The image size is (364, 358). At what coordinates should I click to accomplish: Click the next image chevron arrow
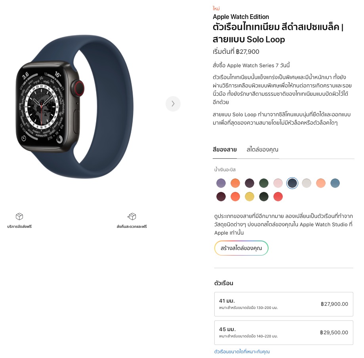[x=173, y=104]
